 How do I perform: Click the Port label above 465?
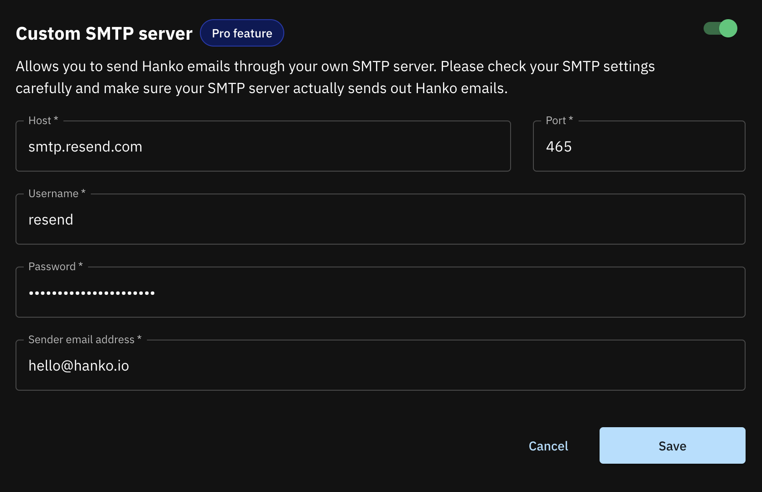pos(557,120)
